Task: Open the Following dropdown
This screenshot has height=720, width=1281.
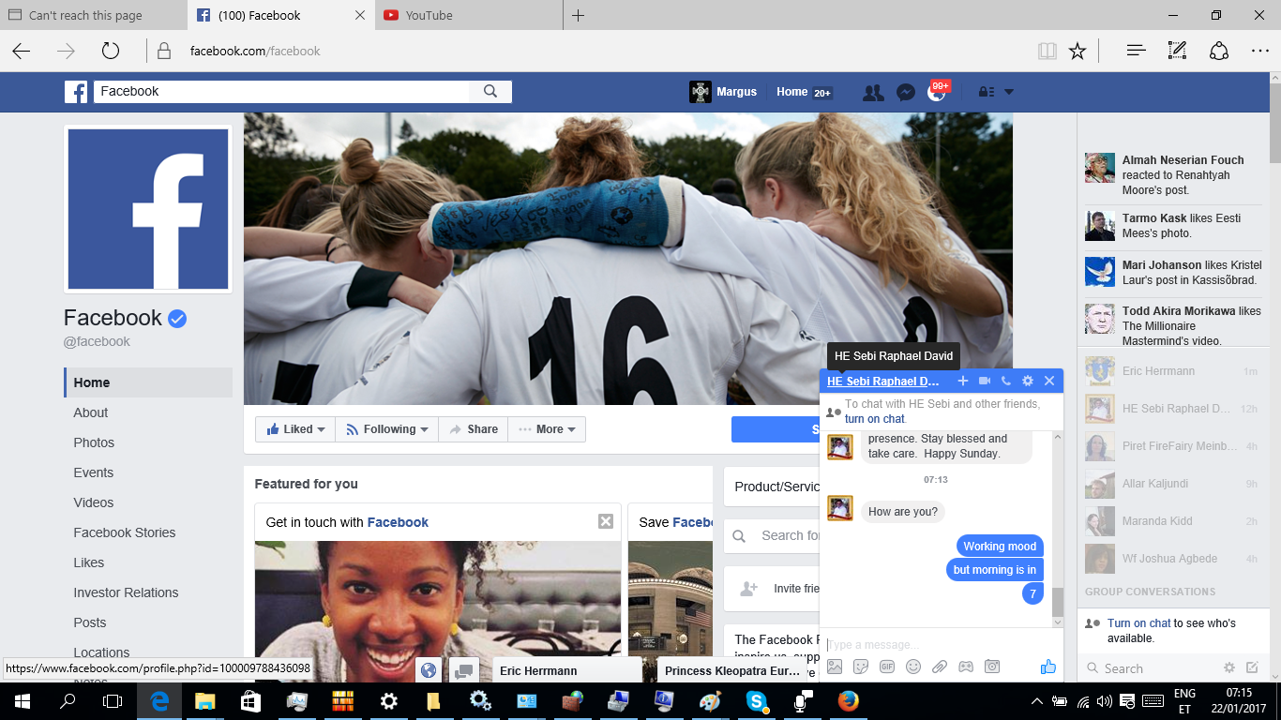Action: click(386, 429)
